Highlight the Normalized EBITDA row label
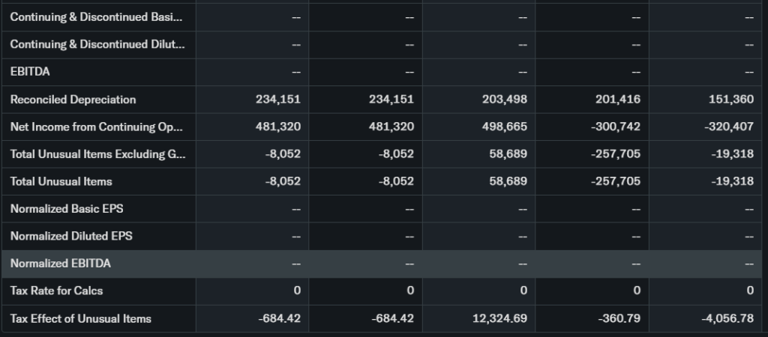768x337 pixels. pyautogui.click(x=61, y=264)
